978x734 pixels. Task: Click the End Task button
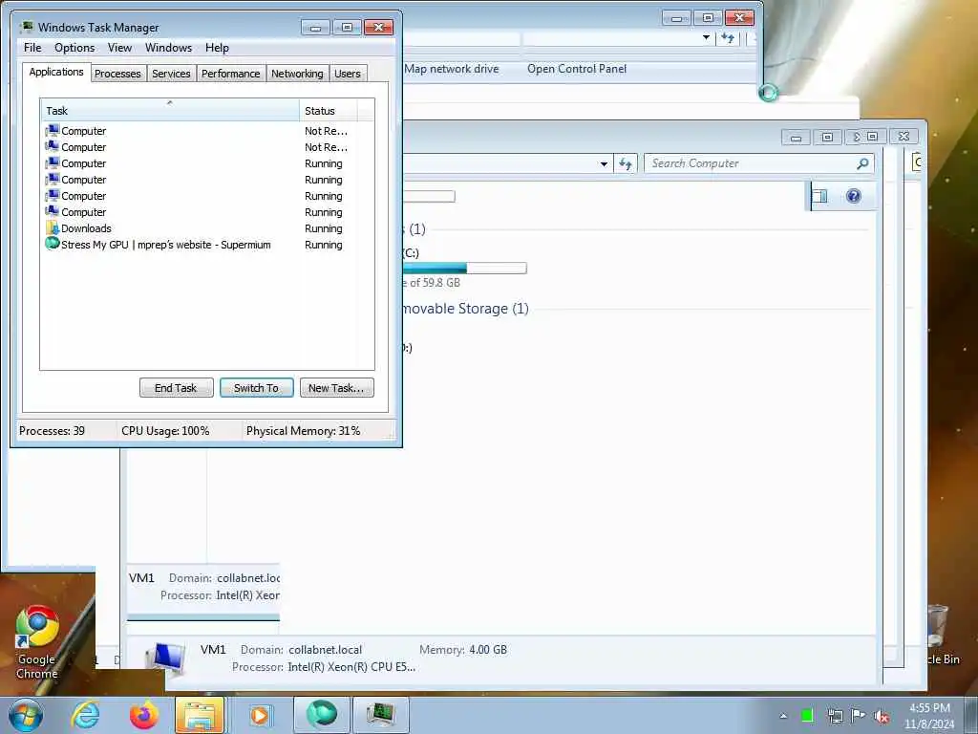(x=176, y=388)
